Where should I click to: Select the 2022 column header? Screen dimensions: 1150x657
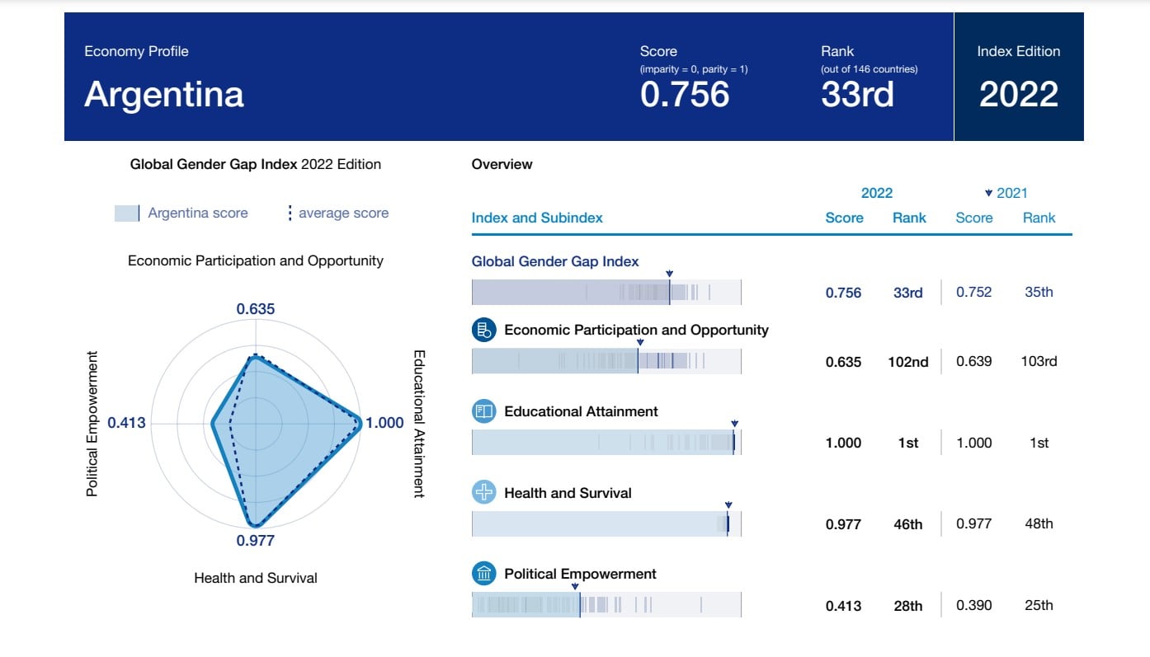coord(877,193)
